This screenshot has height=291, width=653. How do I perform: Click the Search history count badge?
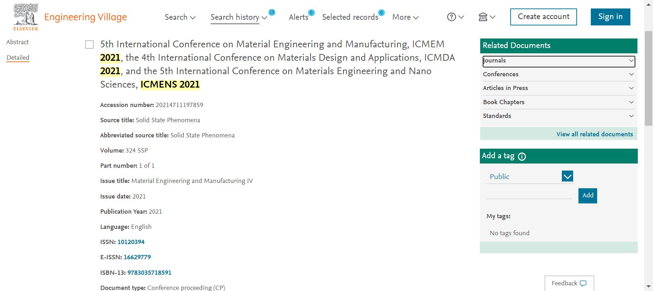[x=271, y=12]
